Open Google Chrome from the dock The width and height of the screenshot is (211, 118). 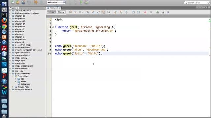pyautogui.click(x=4, y=26)
